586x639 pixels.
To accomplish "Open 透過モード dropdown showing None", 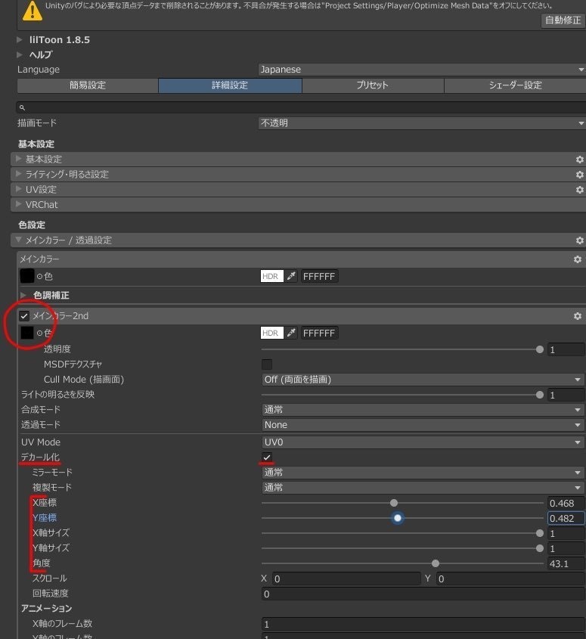I will (x=423, y=425).
